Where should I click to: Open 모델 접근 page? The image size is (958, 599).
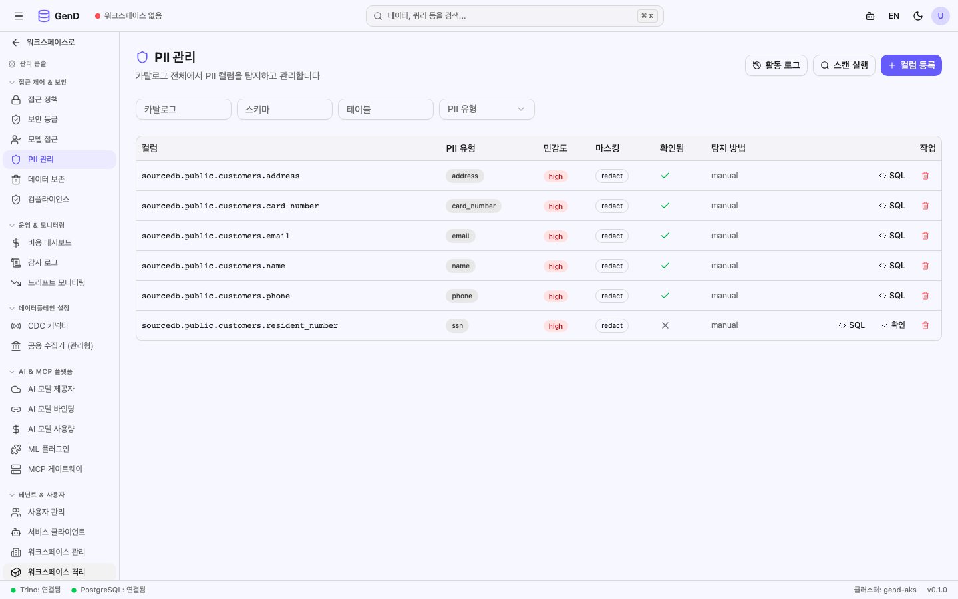[x=60, y=139]
